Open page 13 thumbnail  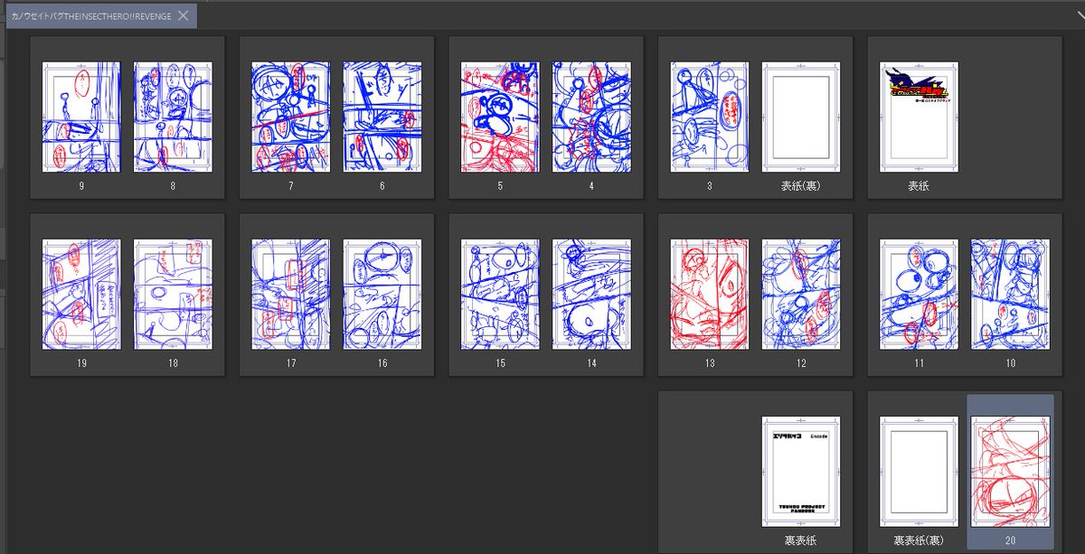[710, 295]
